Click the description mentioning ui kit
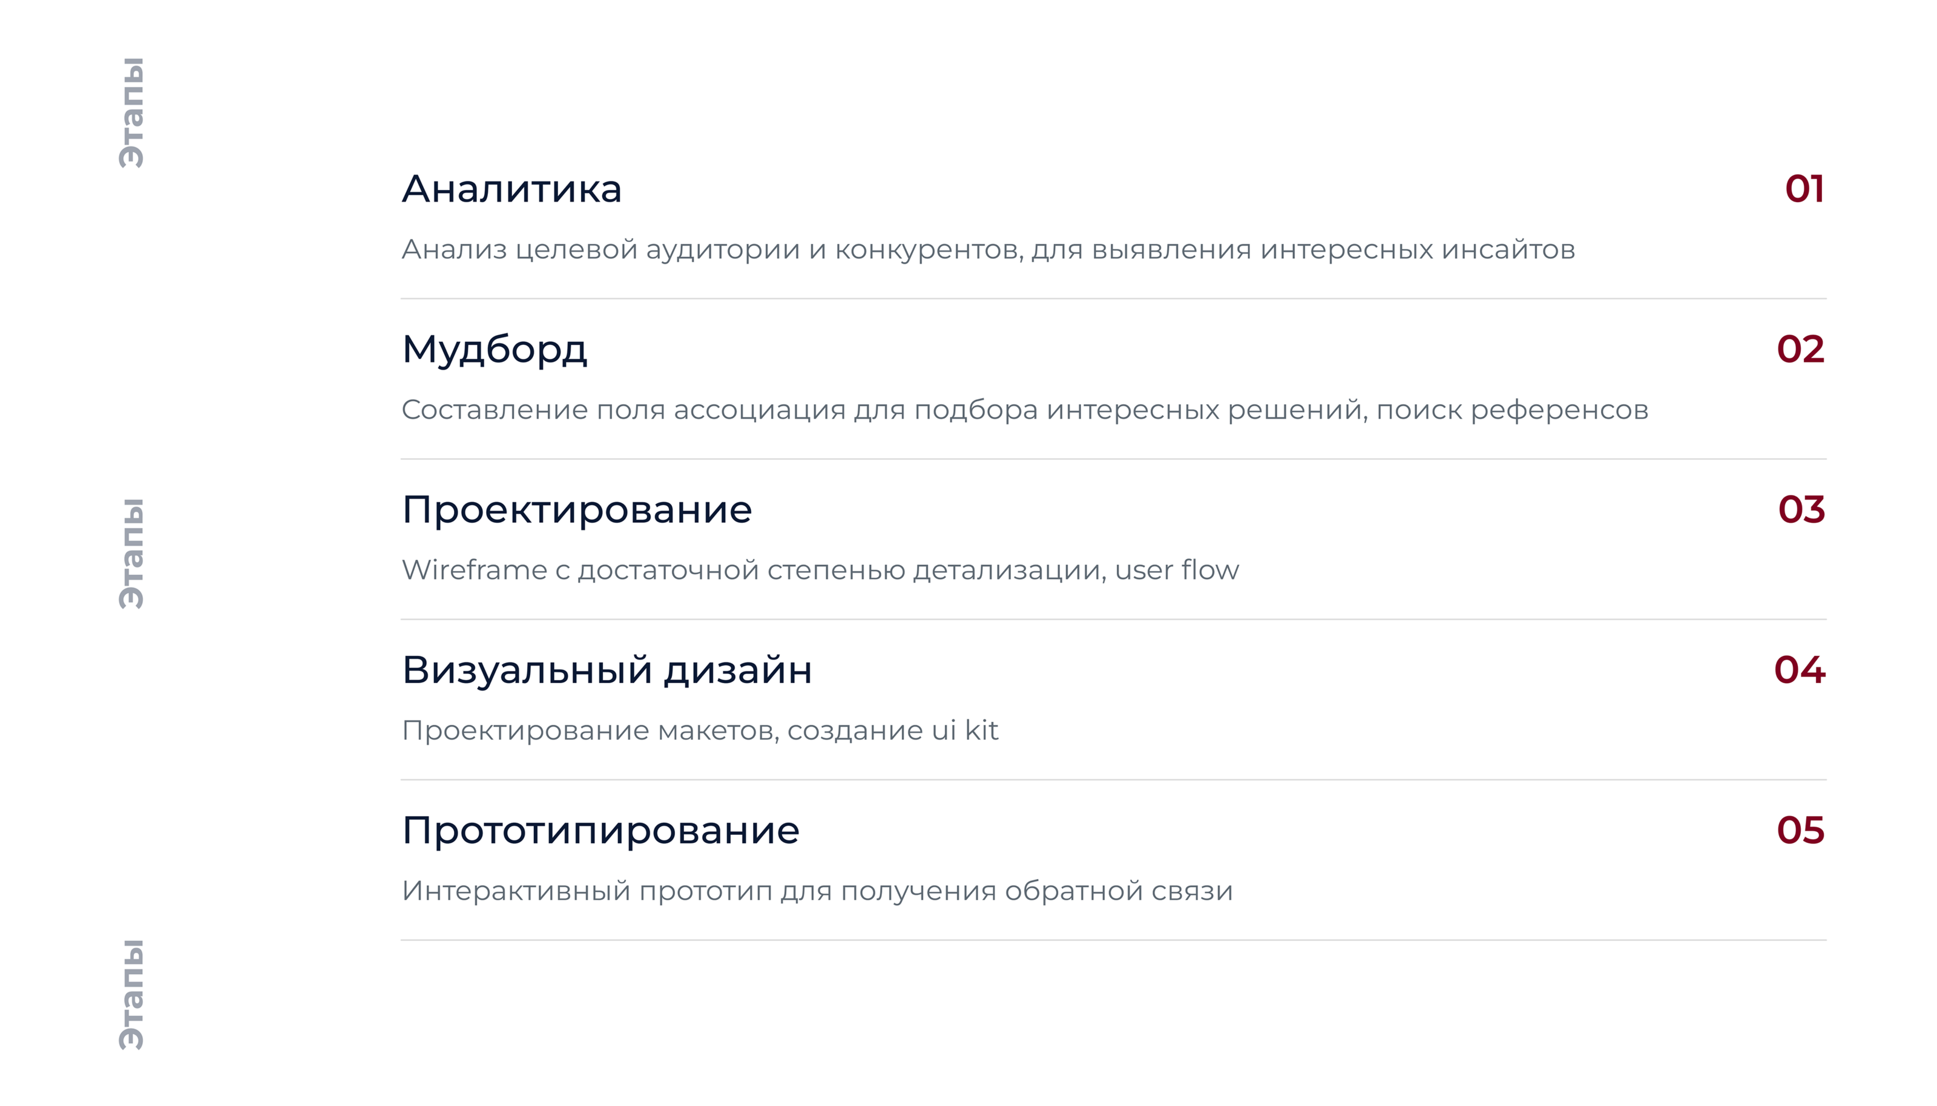The image size is (1937, 1106). pyautogui.click(x=699, y=731)
